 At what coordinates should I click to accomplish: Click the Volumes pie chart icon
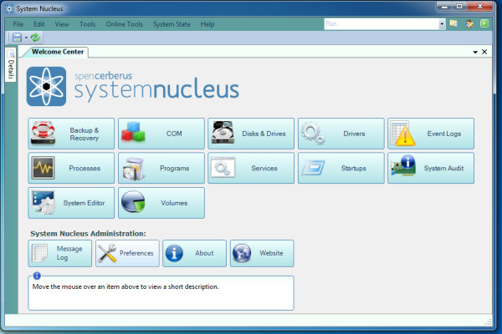[133, 202]
